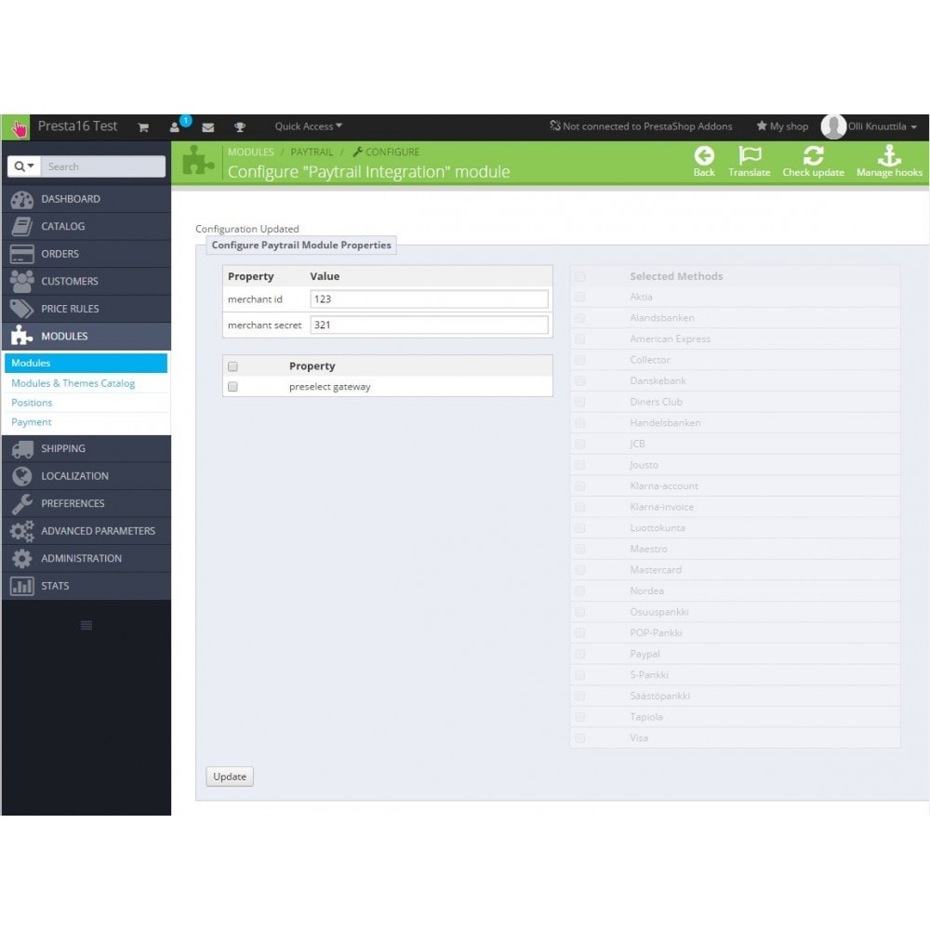Viewport: 930px width, 930px height.
Task: Click the PrestaShop logo icon
Action: (x=16, y=126)
